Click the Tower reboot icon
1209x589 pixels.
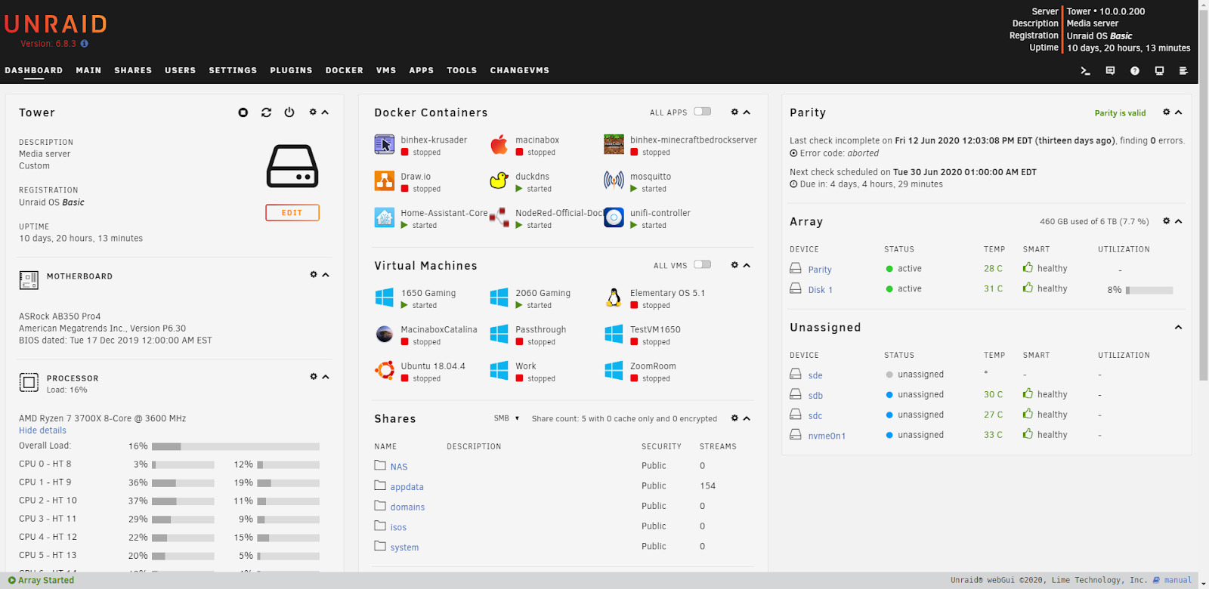tap(266, 113)
